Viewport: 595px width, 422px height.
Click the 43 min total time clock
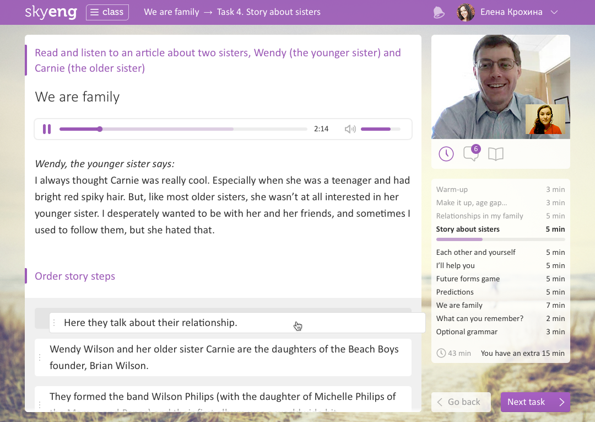coord(441,353)
